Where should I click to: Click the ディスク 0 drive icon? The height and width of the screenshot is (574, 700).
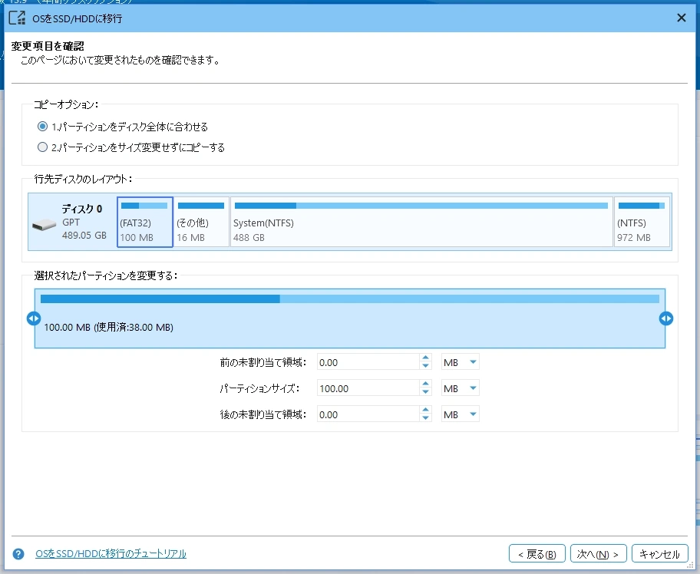coord(45,225)
